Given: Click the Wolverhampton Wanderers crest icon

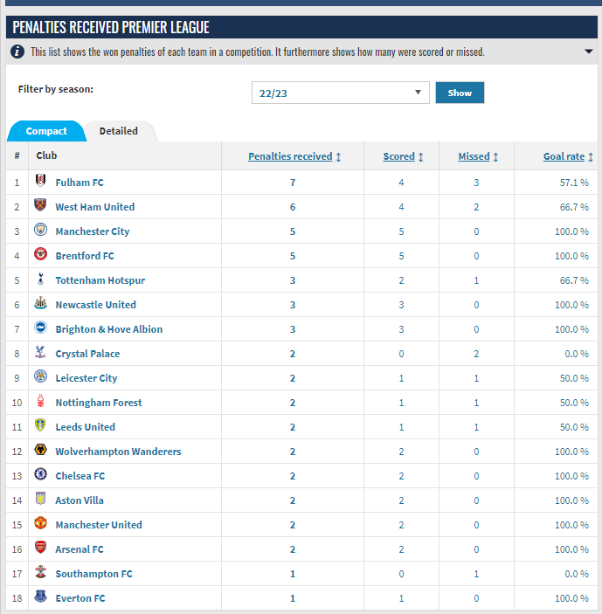Looking at the screenshot, I should (x=40, y=450).
